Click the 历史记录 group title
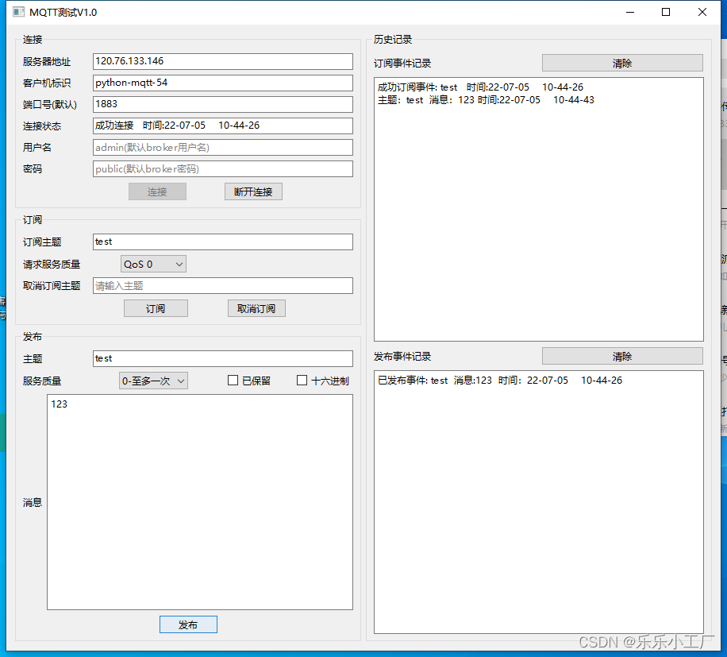727x657 pixels. click(x=393, y=40)
